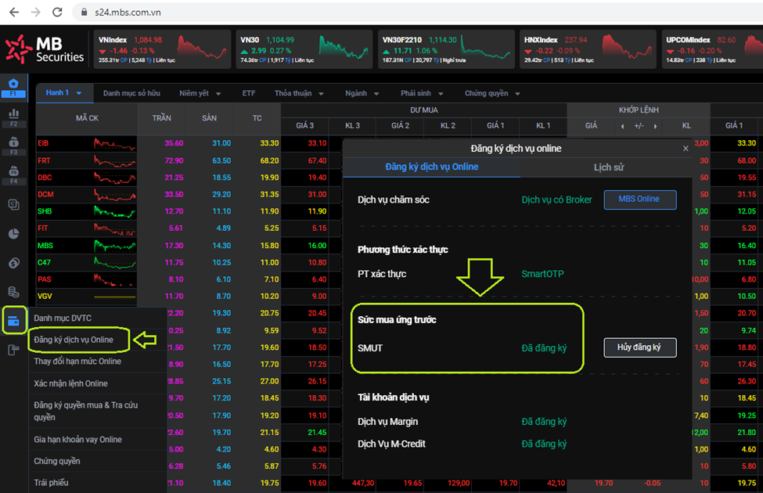Open the F4 sidebar icon
Viewport: 763px width, 493px height.
click(x=13, y=175)
